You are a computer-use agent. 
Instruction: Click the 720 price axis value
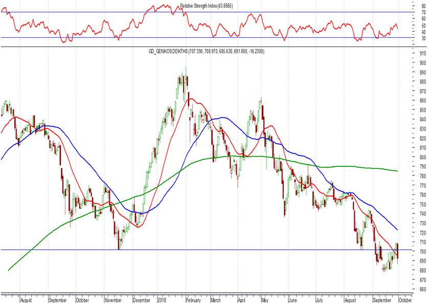click(x=423, y=233)
